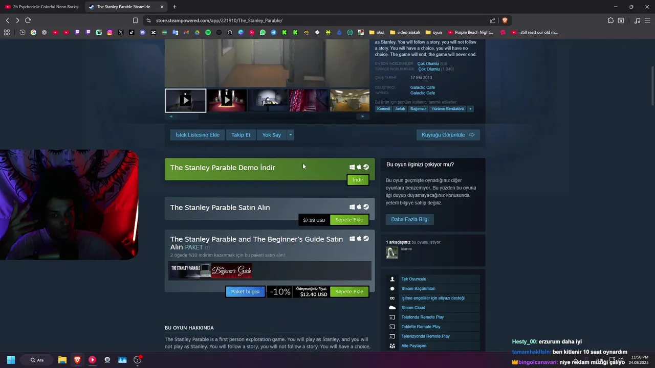Add $7.99 Stanley Parable to cart

click(349, 220)
